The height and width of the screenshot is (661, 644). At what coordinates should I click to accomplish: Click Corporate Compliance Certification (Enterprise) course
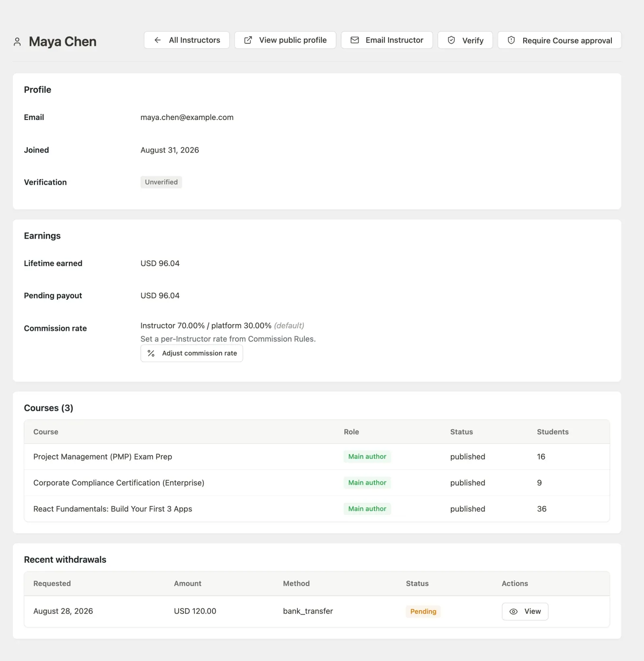[x=119, y=483]
